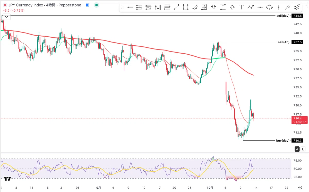Image resolution: width=309 pixels, height=192 pixels.
Task: Select the buy(day) line label
Action: click(283, 140)
